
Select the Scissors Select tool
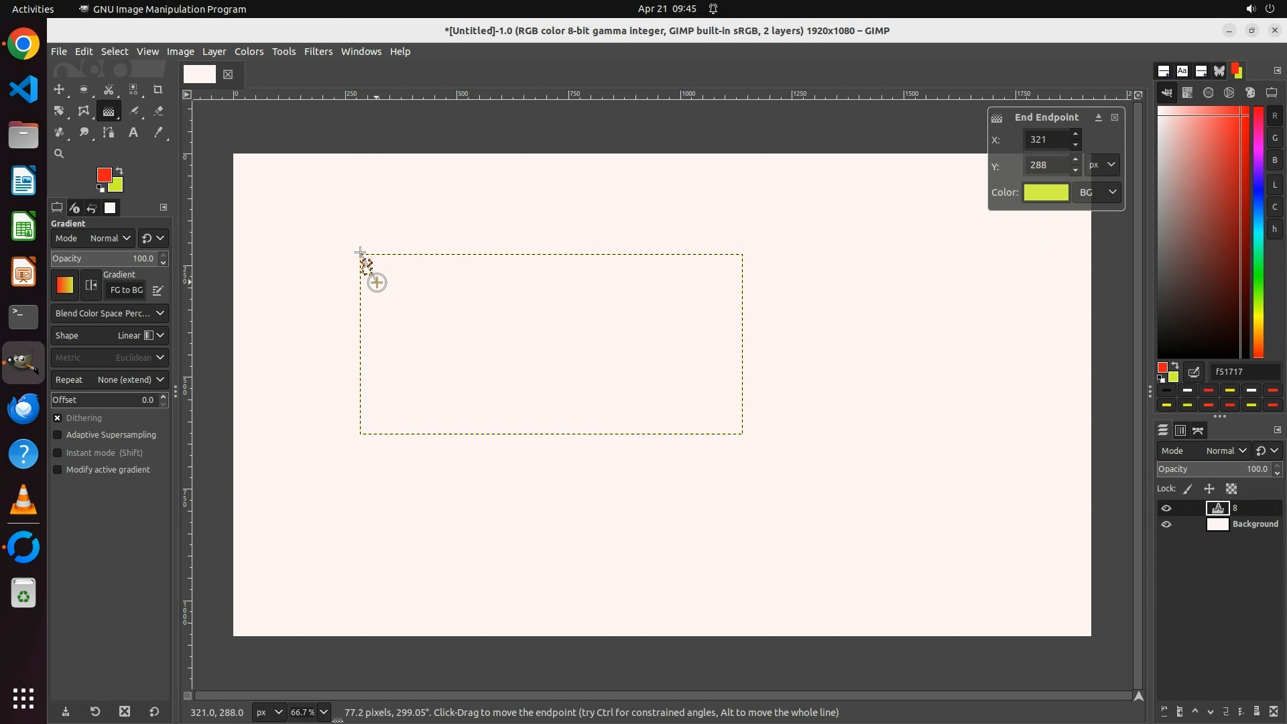pyautogui.click(x=109, y=90)
